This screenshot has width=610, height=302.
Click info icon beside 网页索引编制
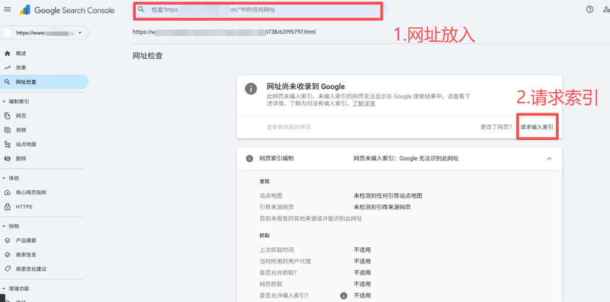tap(250, 158)
